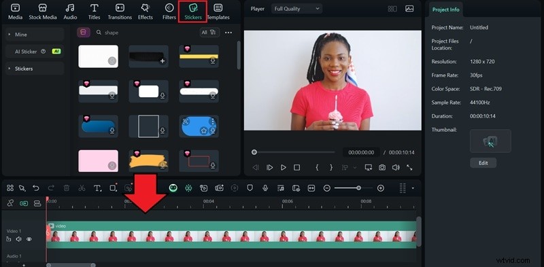Select the Stickers tab
The width and height of the screenshot is (544, 267).
point(193,12)
